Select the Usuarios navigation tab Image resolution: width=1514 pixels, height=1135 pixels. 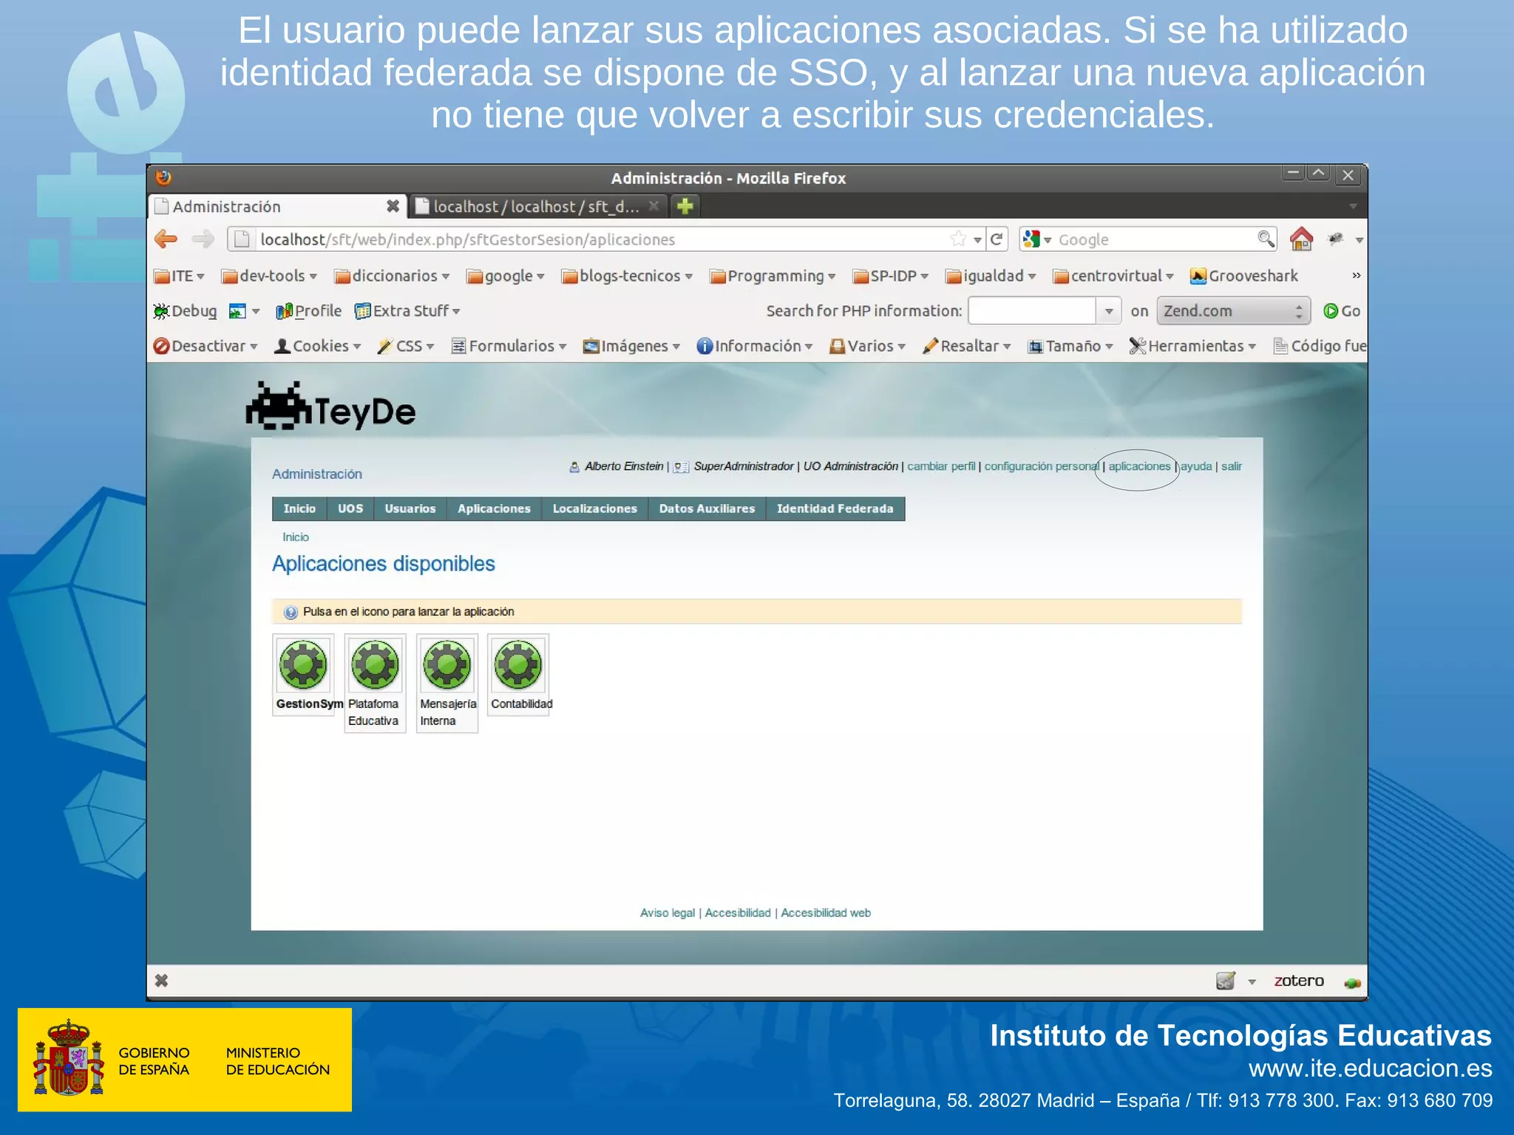point(410,508)
